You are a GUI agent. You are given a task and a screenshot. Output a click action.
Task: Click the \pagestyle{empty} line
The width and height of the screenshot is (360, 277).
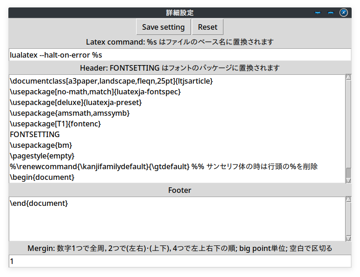tap(42, 156)
